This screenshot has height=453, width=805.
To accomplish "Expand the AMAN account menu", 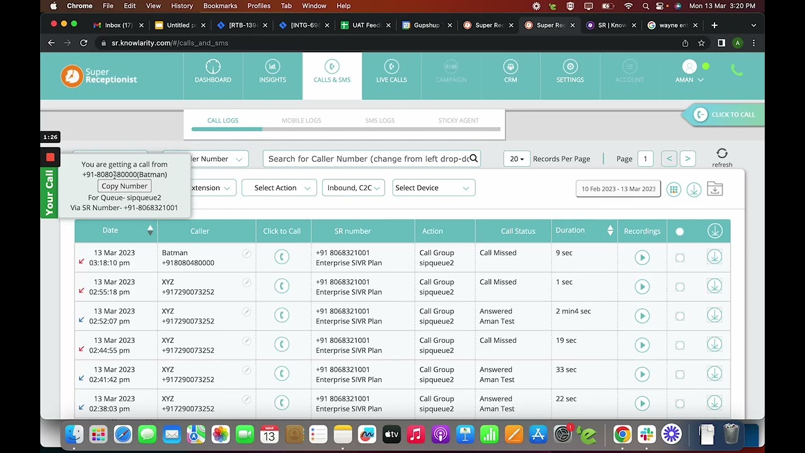I will (x=689, y=80).
